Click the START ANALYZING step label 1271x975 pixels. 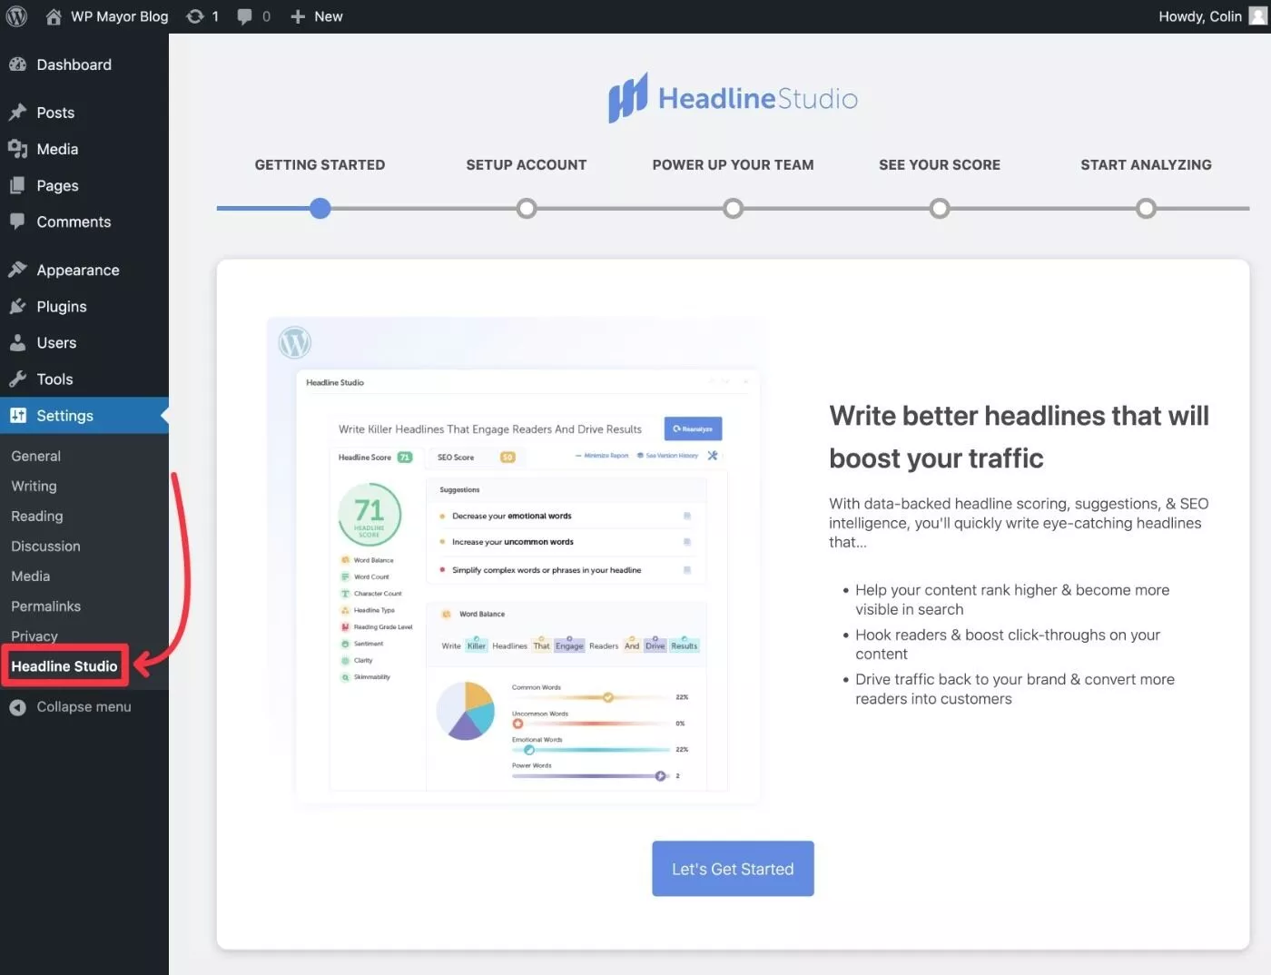(x=1146, y=164)
